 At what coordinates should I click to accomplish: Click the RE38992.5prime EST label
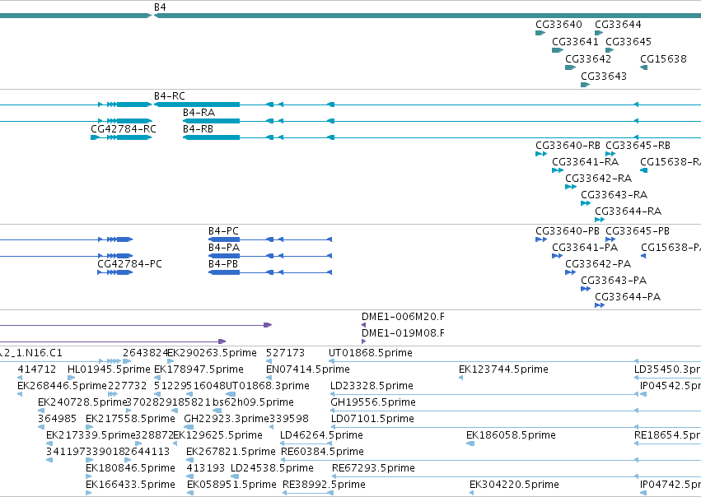coord(324,485)
